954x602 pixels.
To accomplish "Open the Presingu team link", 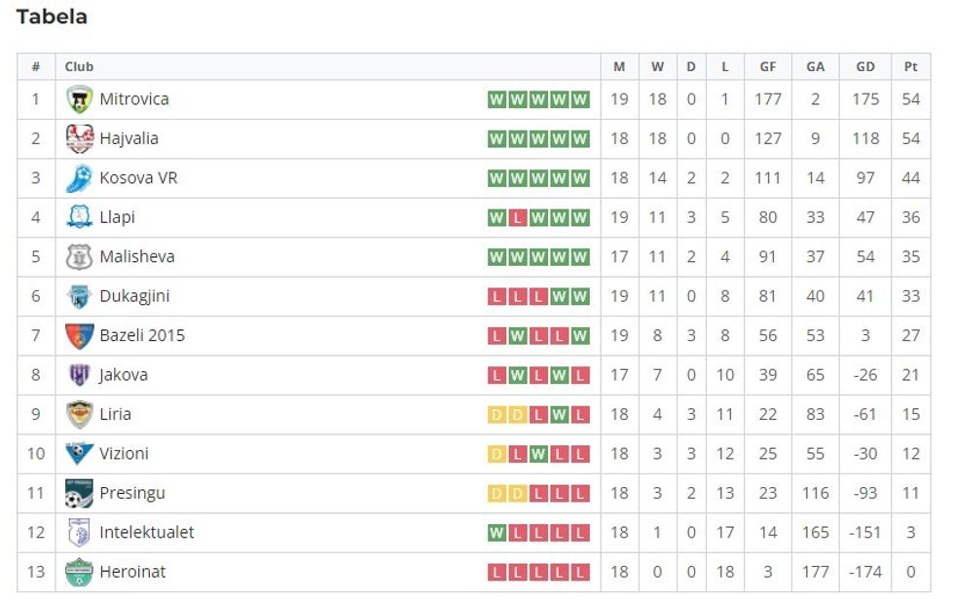I will tap(132, 494).
